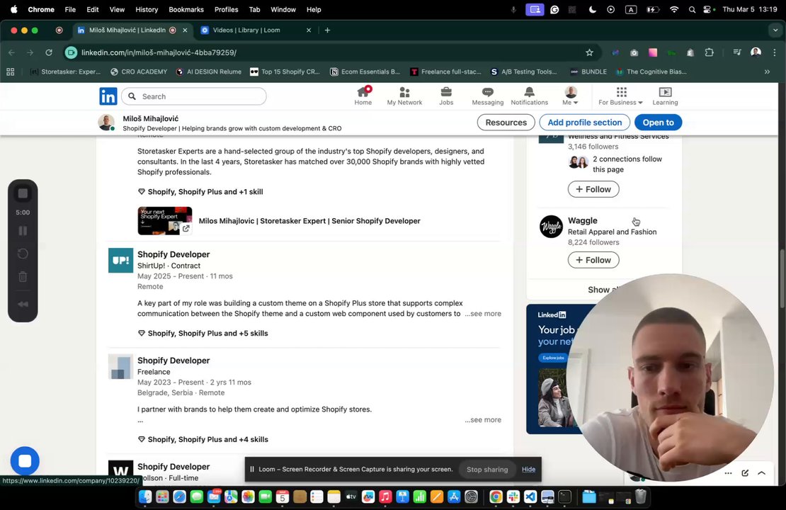This screenshot has height=510, width=786.
Task: Show more bookmarks with the chevron
Action: point(767,72)
